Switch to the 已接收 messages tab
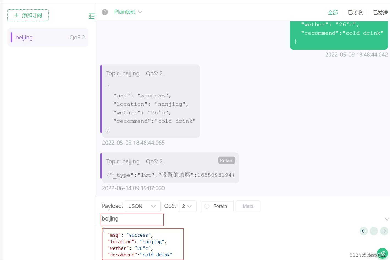The height and width of the screenshot is (260, 390). click(355, 12)
